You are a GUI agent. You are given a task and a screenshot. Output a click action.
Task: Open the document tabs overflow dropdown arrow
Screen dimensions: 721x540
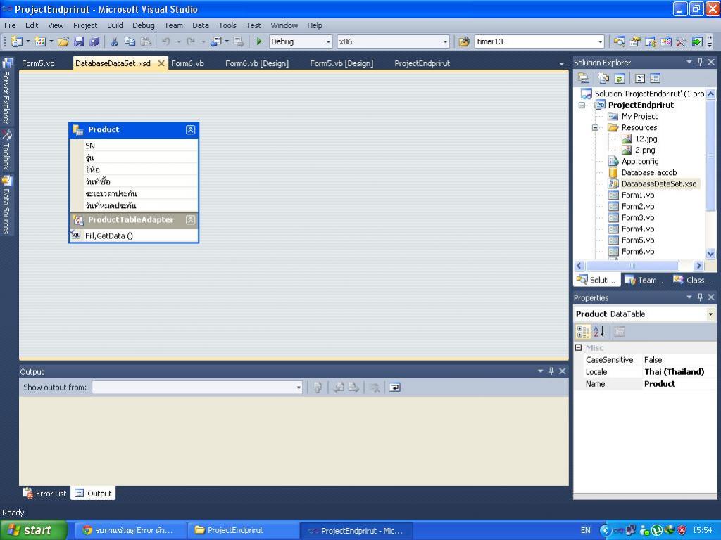pos(561,64)
